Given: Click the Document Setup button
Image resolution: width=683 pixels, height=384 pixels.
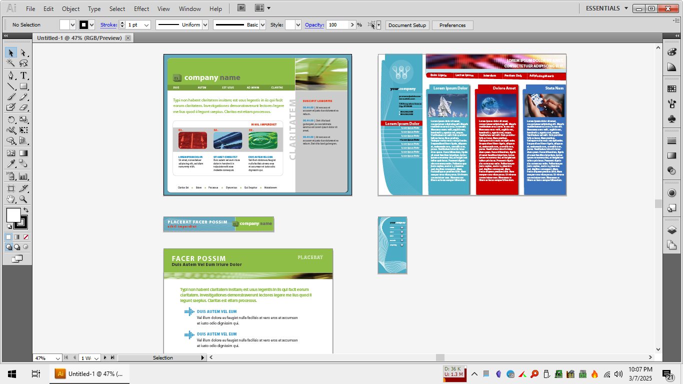Looking at the screenshot, I should [407, 25].
